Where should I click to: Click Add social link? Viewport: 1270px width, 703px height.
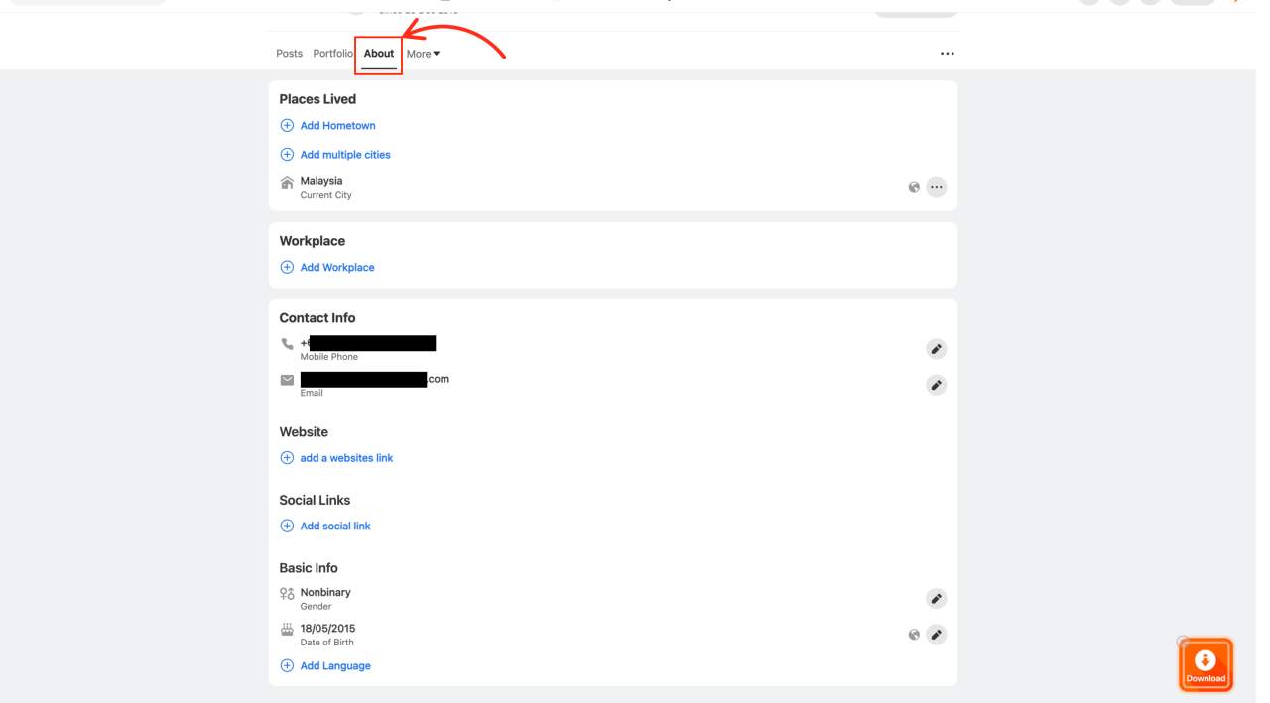point(335,527)
